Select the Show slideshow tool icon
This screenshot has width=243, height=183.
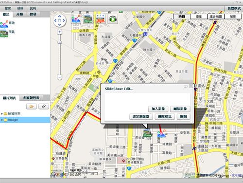click(x=88, y=19)
